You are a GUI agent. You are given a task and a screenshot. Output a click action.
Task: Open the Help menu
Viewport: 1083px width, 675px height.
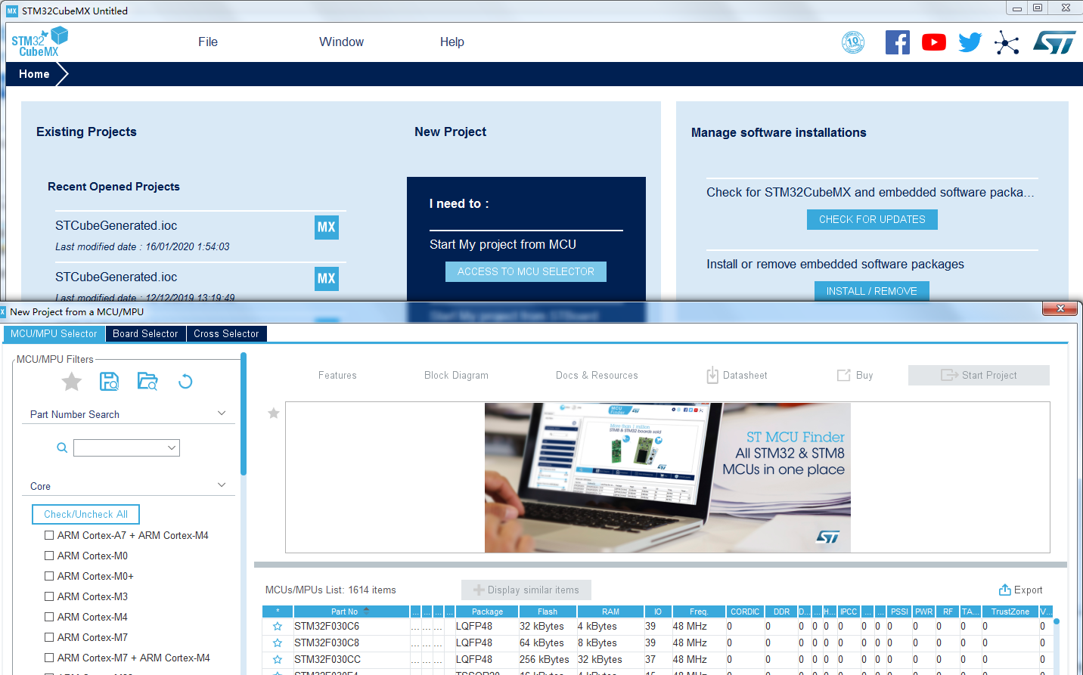click(x=452, y=42)
